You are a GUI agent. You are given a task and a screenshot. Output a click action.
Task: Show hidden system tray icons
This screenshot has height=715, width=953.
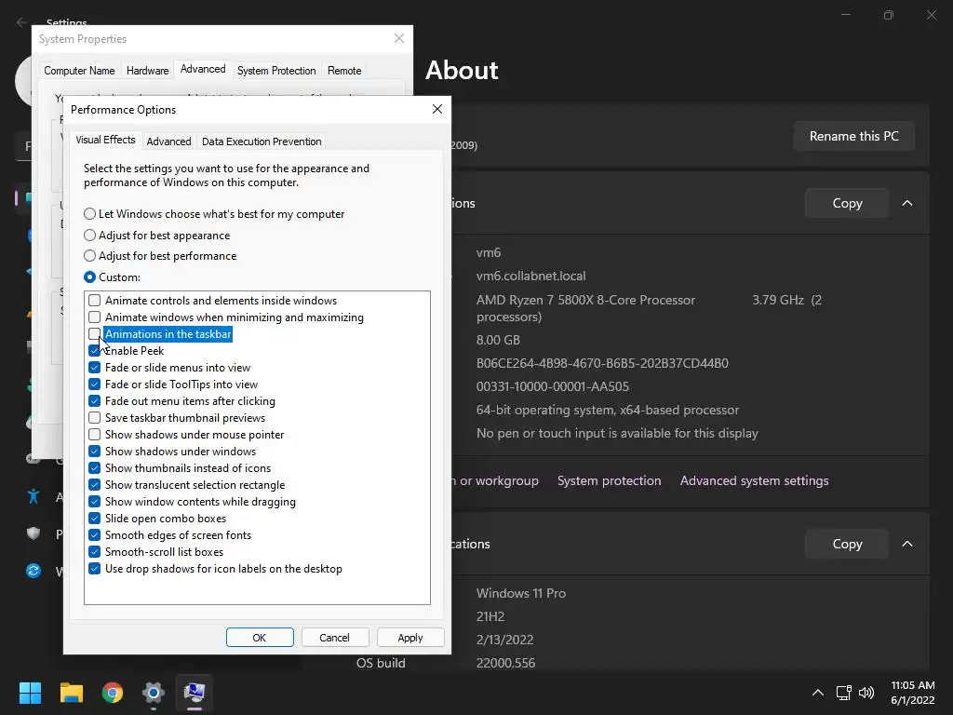[818, 693]
